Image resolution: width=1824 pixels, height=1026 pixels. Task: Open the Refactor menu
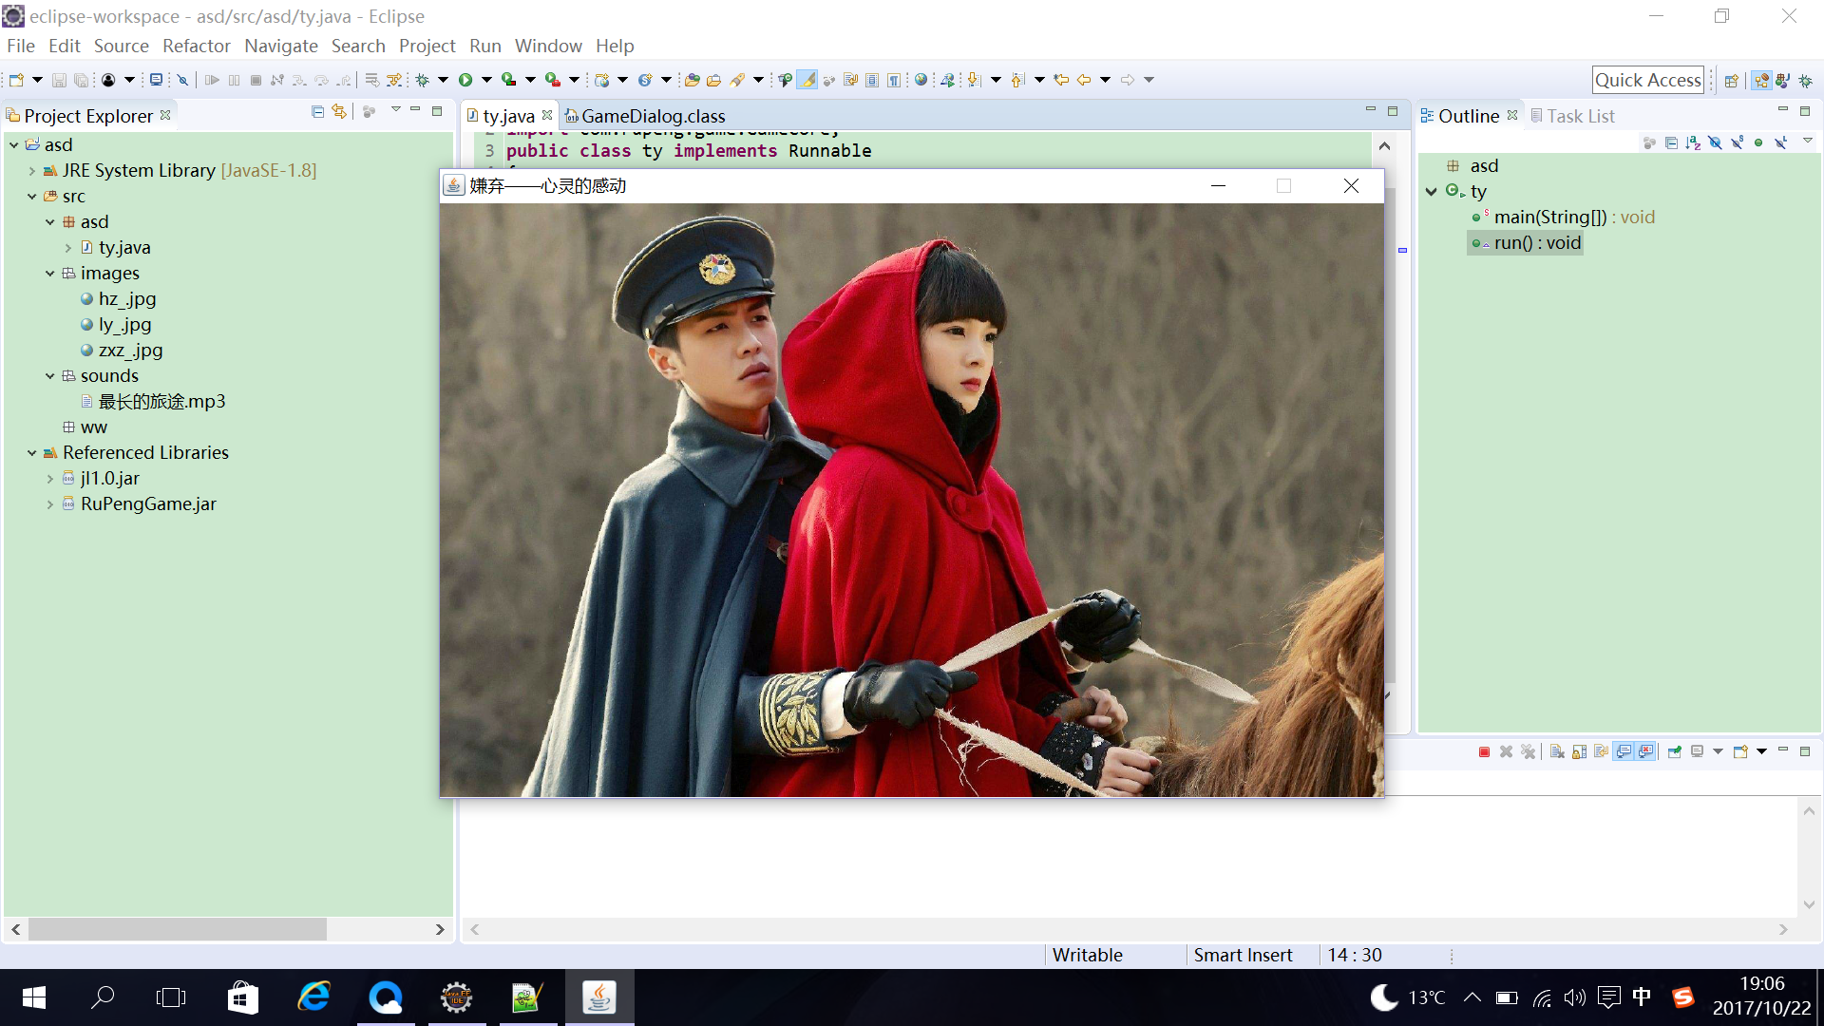[x=196, y=46]
